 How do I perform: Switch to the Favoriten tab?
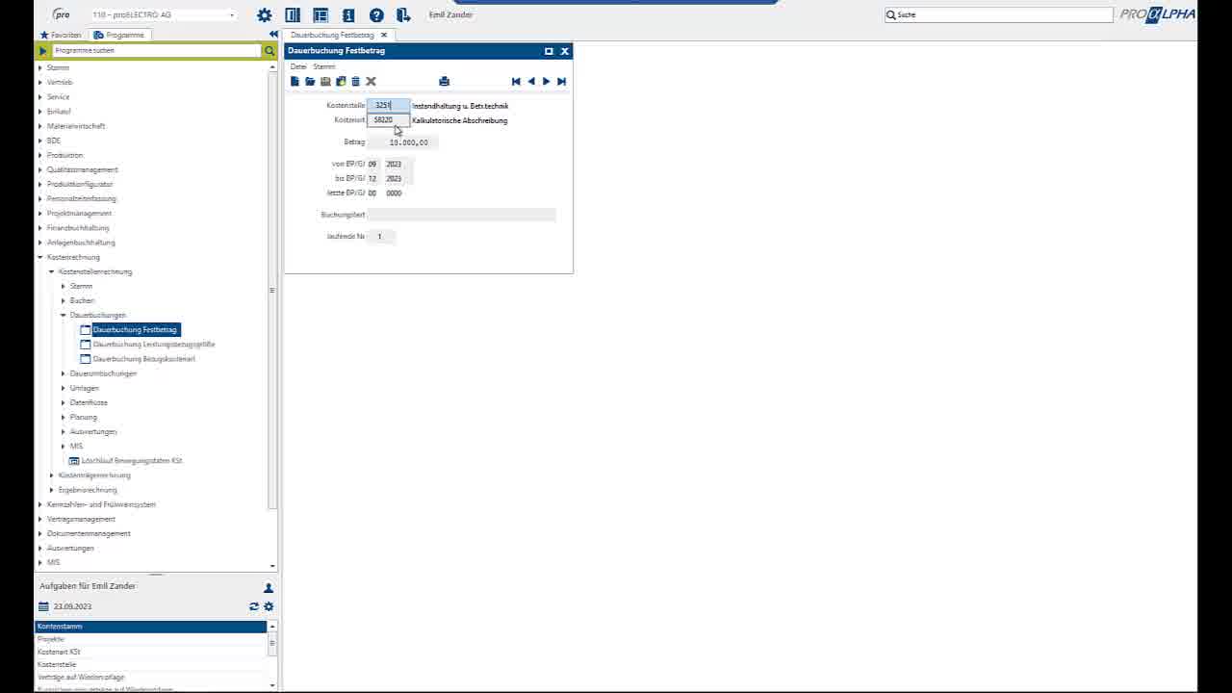coord(61,35)
